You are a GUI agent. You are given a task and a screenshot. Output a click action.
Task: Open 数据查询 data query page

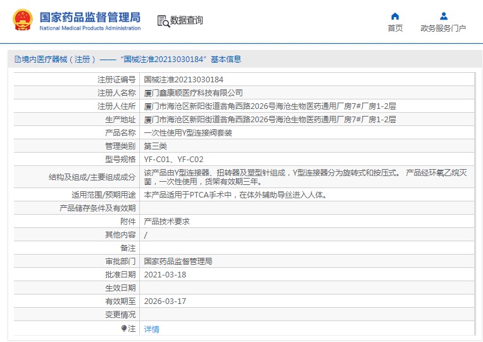(186, 20)
